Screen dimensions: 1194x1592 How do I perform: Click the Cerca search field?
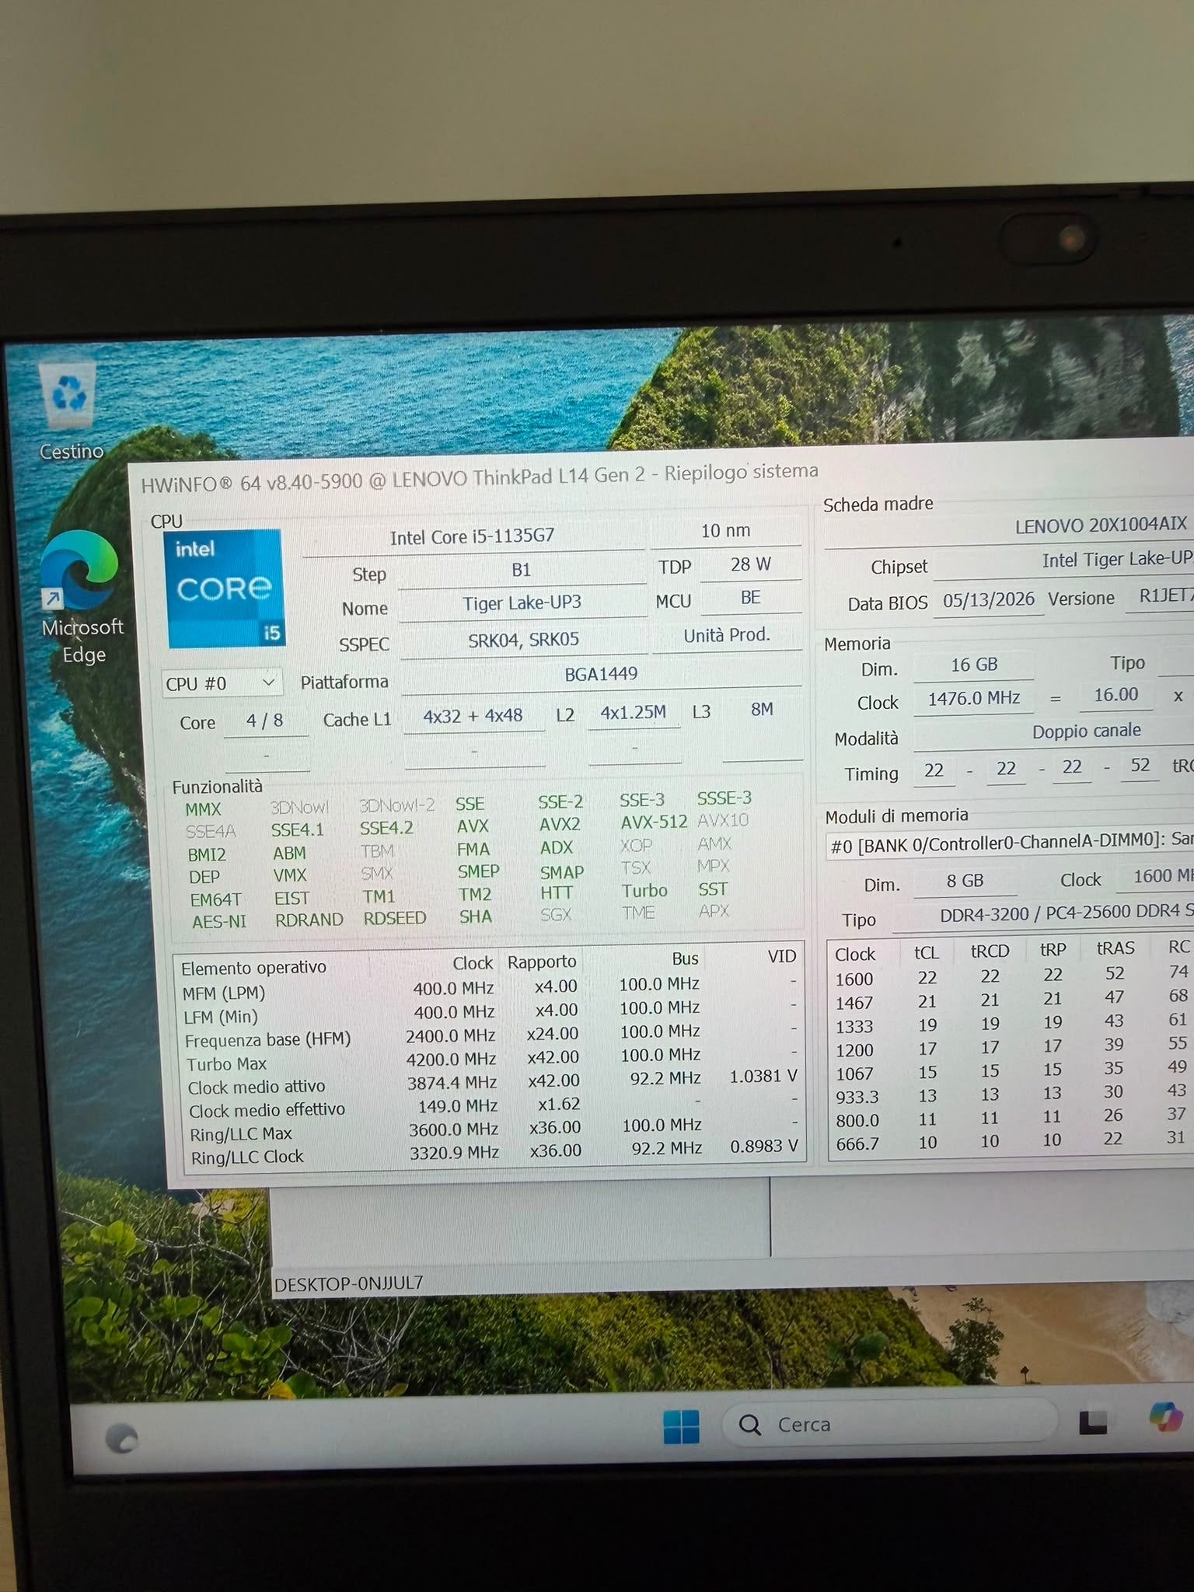click(x=889, y=1424)
